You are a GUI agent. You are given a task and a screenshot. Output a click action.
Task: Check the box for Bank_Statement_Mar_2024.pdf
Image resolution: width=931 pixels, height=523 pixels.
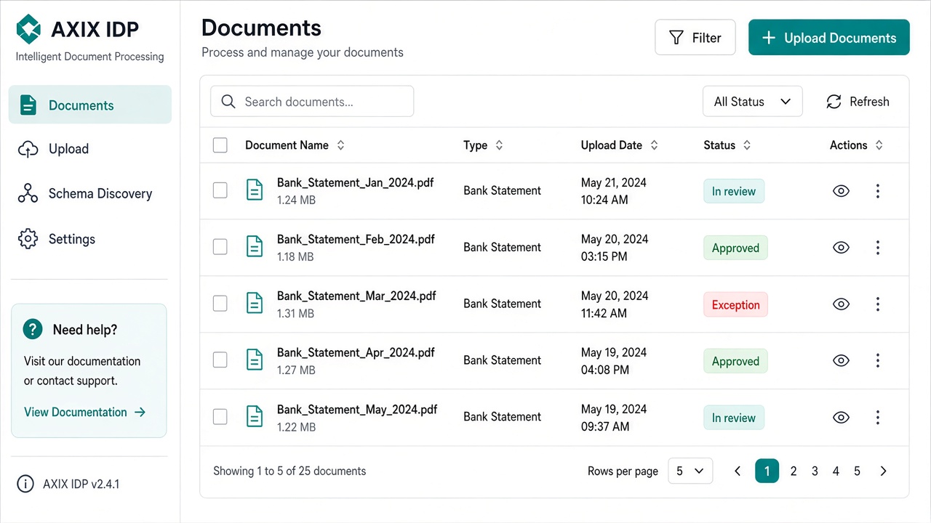pyautogui.click(x=220, y=304)
